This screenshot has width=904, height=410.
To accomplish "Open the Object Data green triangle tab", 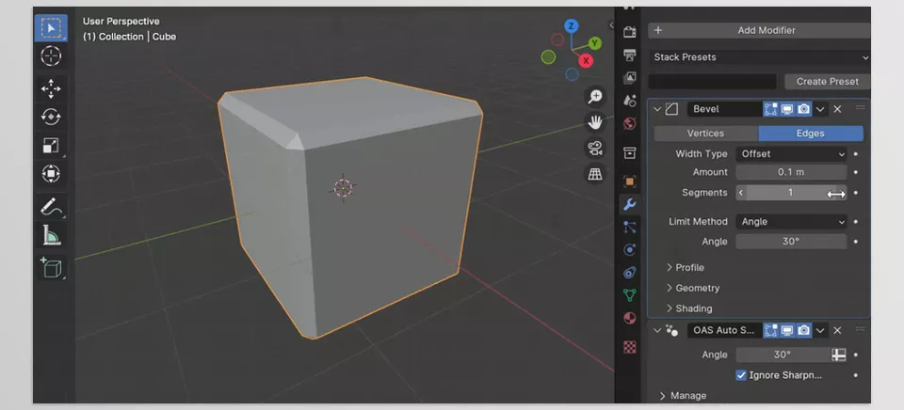I will point(630,295).
